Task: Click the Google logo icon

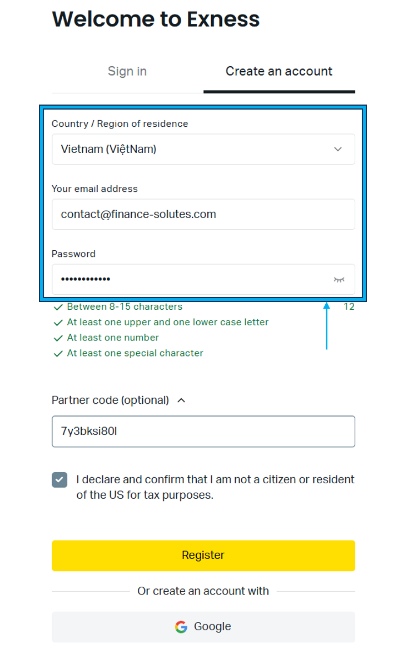Action: [181, 627]
